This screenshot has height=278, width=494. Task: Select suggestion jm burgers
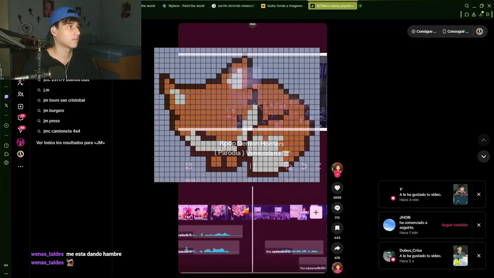[x=54, y=111]
